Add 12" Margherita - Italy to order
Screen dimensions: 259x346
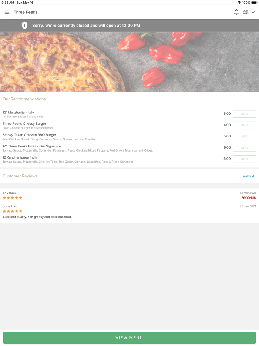[x=245, y=114]
